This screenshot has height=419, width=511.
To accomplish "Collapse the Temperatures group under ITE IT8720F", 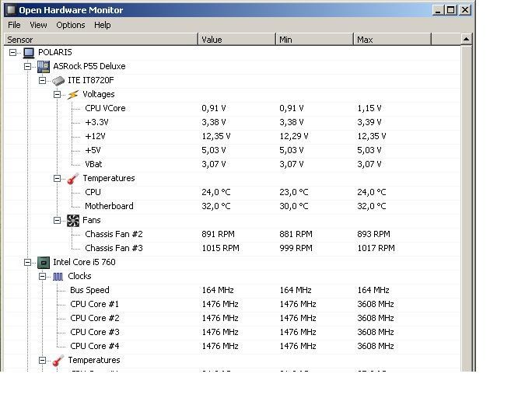I will pyautogui.click(x=57, y=179).
